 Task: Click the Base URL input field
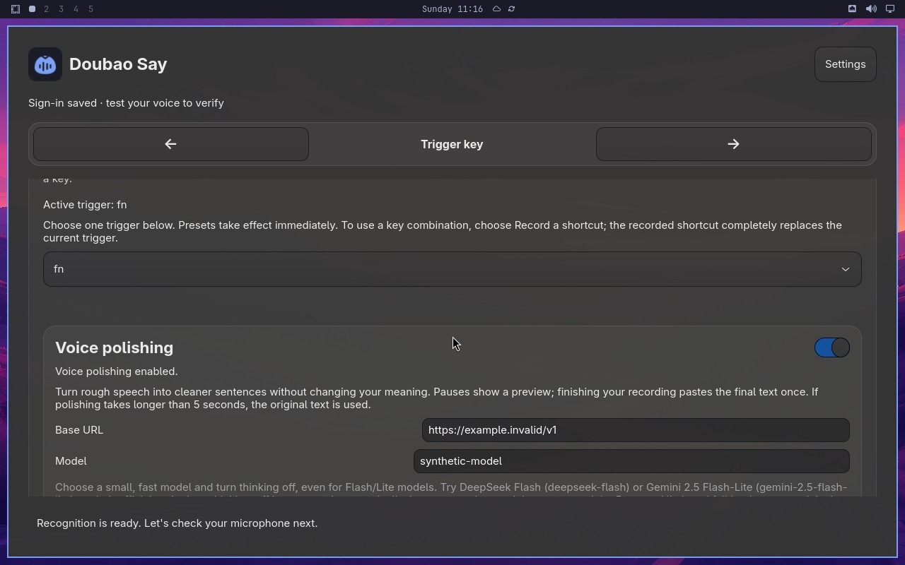[x=636, y=430]
